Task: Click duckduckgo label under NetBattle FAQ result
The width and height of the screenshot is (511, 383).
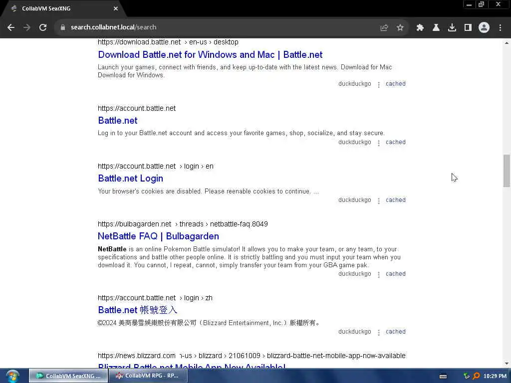Action: [355, 274]
